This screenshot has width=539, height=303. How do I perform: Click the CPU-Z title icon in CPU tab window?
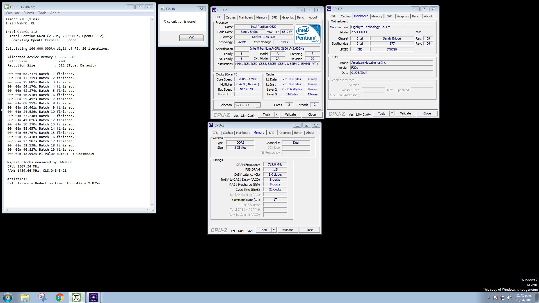(214, 10)
